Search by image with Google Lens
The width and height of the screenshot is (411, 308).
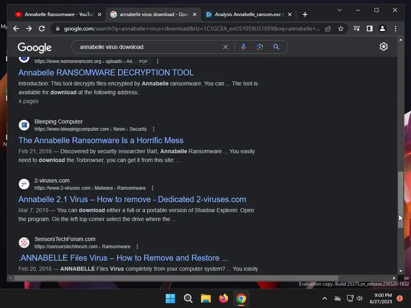point(260,47)
